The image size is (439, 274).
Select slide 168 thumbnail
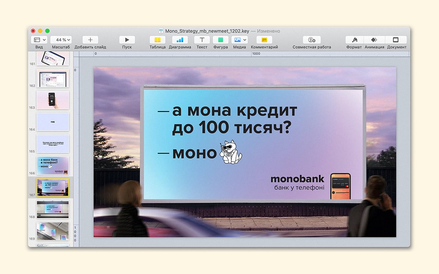coord(53,209)
